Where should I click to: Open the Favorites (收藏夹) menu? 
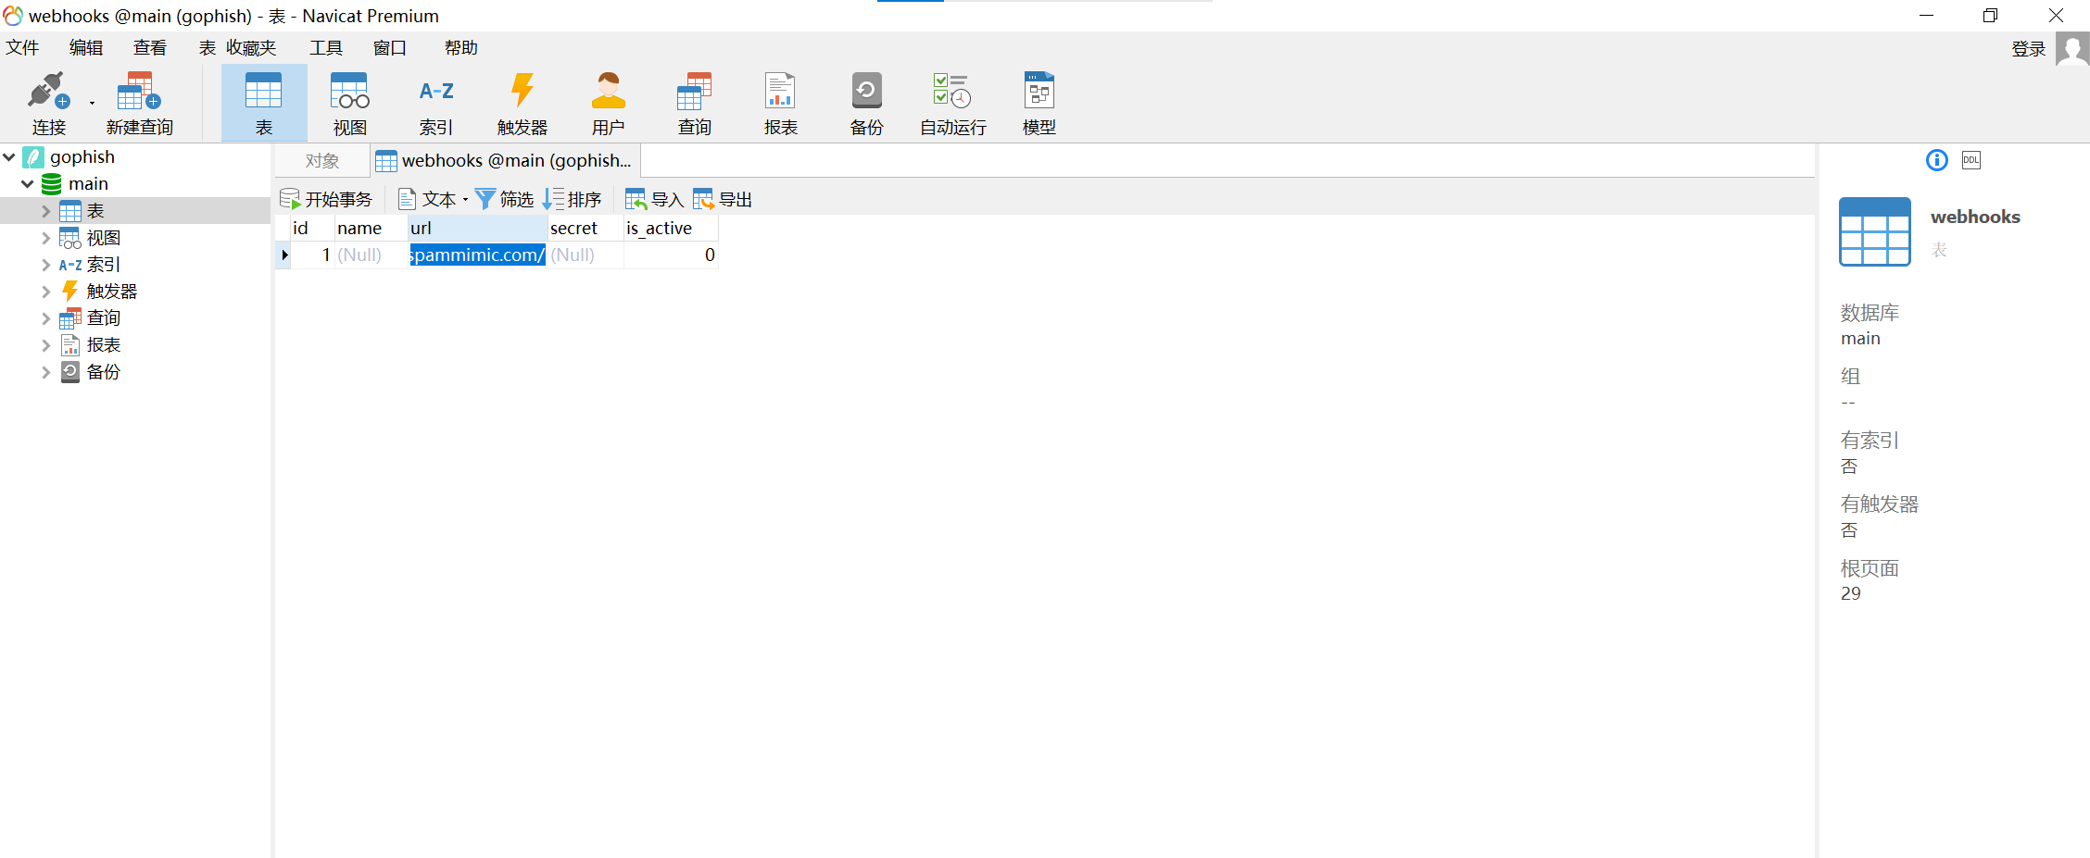pyautogui.click(x=251, y=47)
